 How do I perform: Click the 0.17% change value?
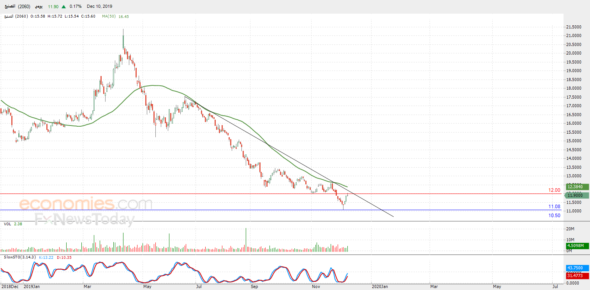click(75, 6)
